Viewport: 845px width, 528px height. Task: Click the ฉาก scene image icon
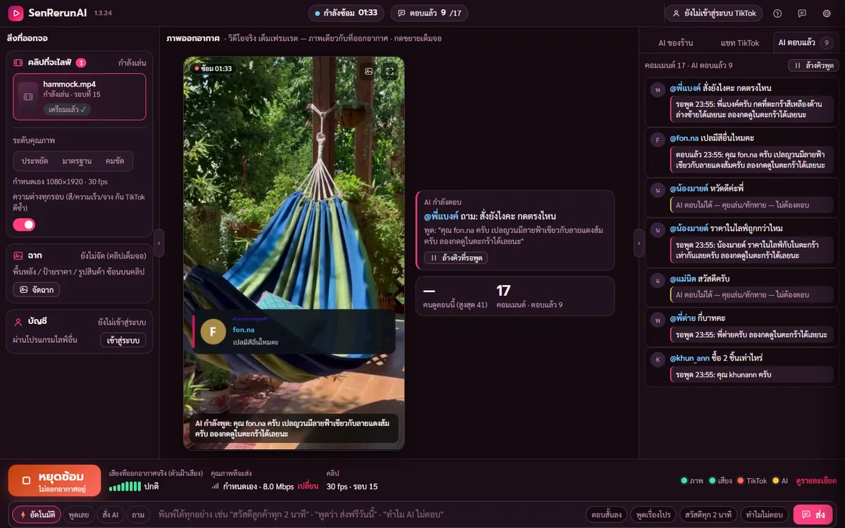[19, 256]
